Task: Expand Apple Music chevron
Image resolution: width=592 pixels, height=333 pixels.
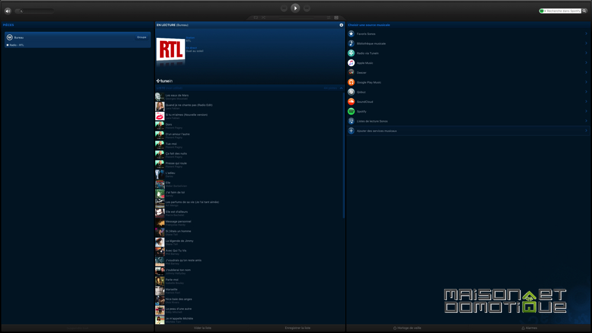Action: (x=586, y=63)
